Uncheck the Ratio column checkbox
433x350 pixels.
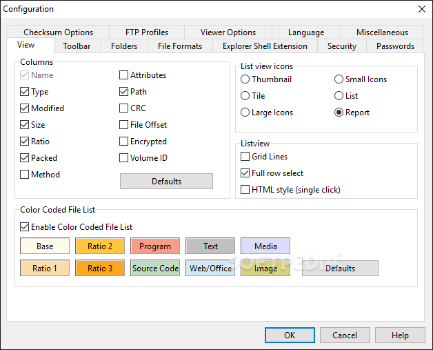24,142
